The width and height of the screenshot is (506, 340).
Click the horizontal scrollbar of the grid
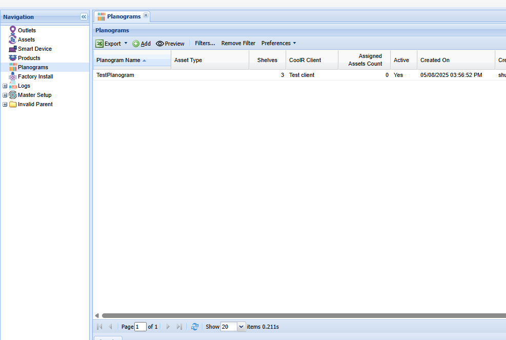coord(302,315)
